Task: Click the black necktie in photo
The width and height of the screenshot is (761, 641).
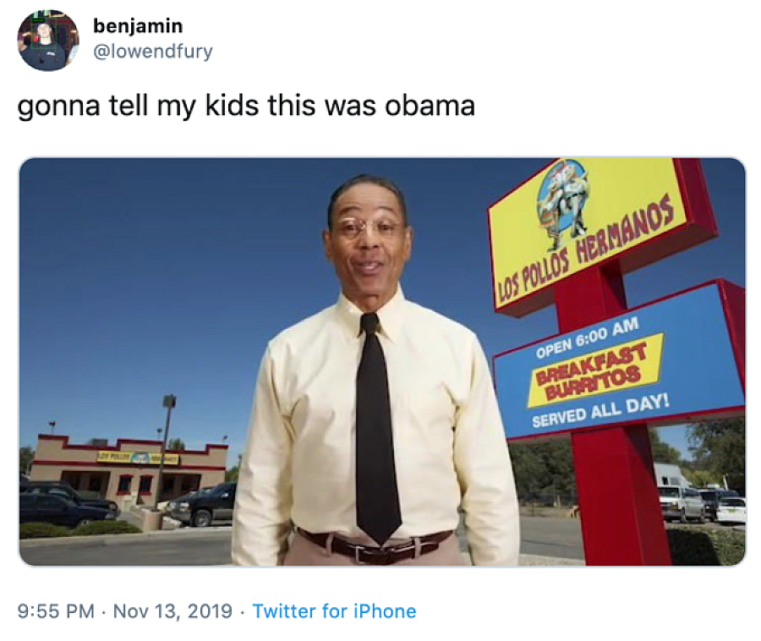Action: [376, 425]
